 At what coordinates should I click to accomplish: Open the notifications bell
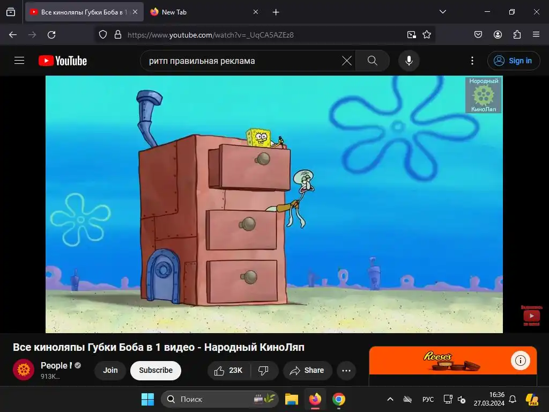pyautogui.click(x=513, y=399)
